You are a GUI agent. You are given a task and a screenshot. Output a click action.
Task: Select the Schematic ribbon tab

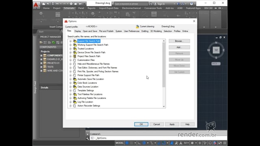pos(69,8)
